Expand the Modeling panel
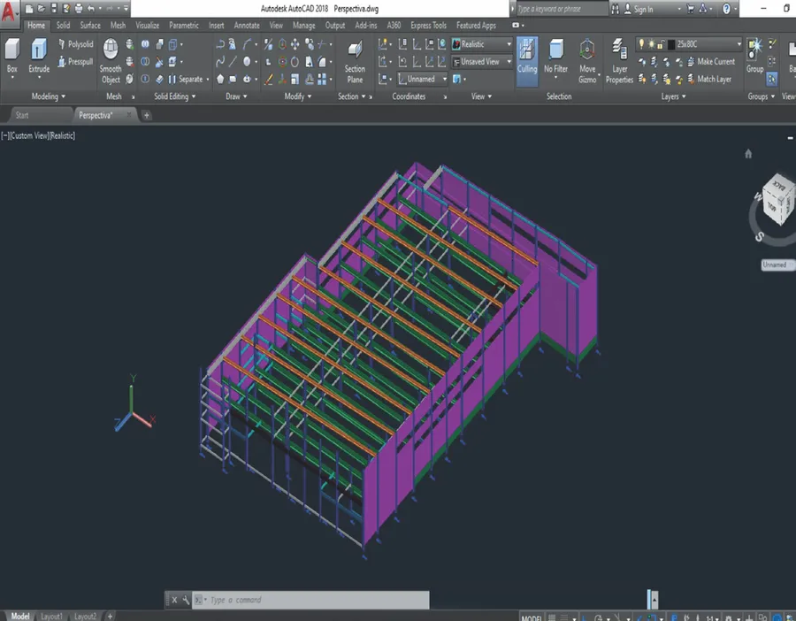 (49, 96)
